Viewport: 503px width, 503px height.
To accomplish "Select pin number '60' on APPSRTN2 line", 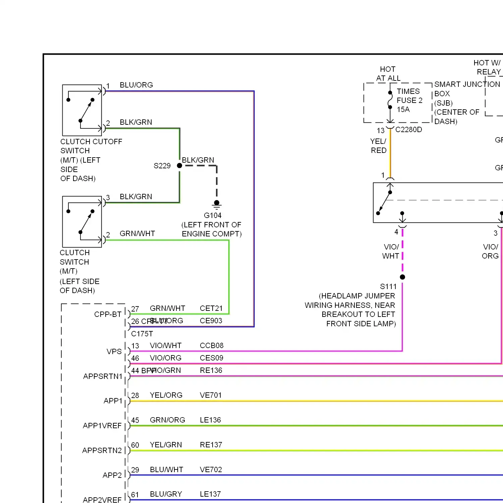I will [x=135, y=445].
